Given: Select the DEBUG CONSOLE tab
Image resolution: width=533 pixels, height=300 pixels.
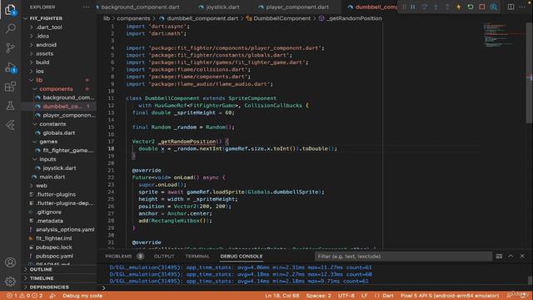Looking at the screenshot, I should pyautogui.click(x=242, y=256).
